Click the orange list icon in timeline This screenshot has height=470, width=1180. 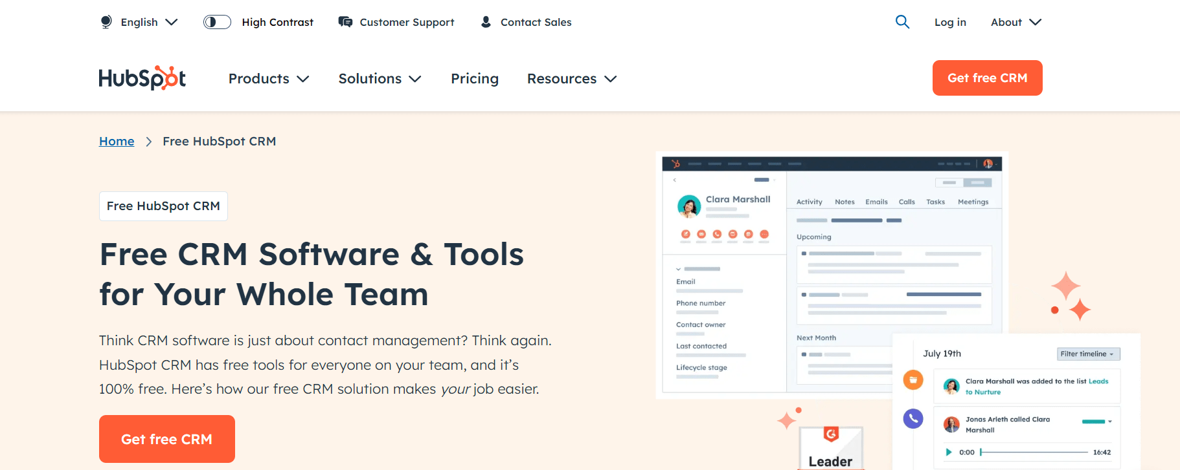(913, 379)
